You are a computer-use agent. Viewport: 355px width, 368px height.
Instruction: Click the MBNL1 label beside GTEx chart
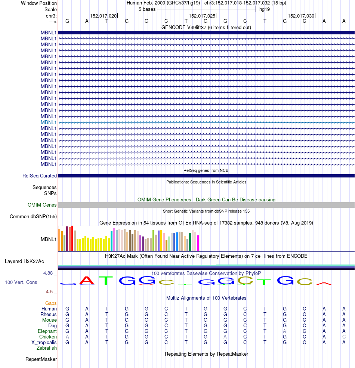[x=49, y=239]
